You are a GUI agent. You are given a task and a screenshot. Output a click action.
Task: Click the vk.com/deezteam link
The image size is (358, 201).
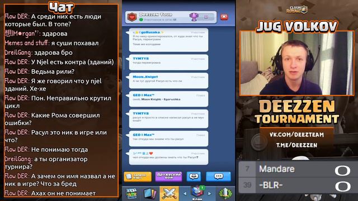tap(296, 135)
